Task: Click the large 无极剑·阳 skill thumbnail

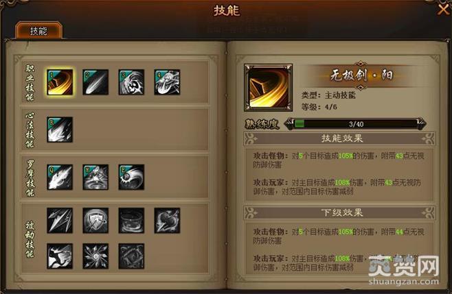Action: coord(268,88)
